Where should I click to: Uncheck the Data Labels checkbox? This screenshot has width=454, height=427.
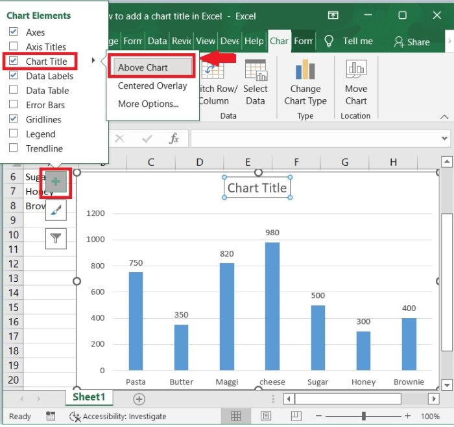pos(14,76)
